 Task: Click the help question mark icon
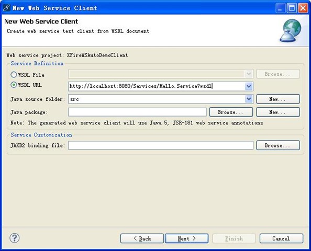pos(15,238)
